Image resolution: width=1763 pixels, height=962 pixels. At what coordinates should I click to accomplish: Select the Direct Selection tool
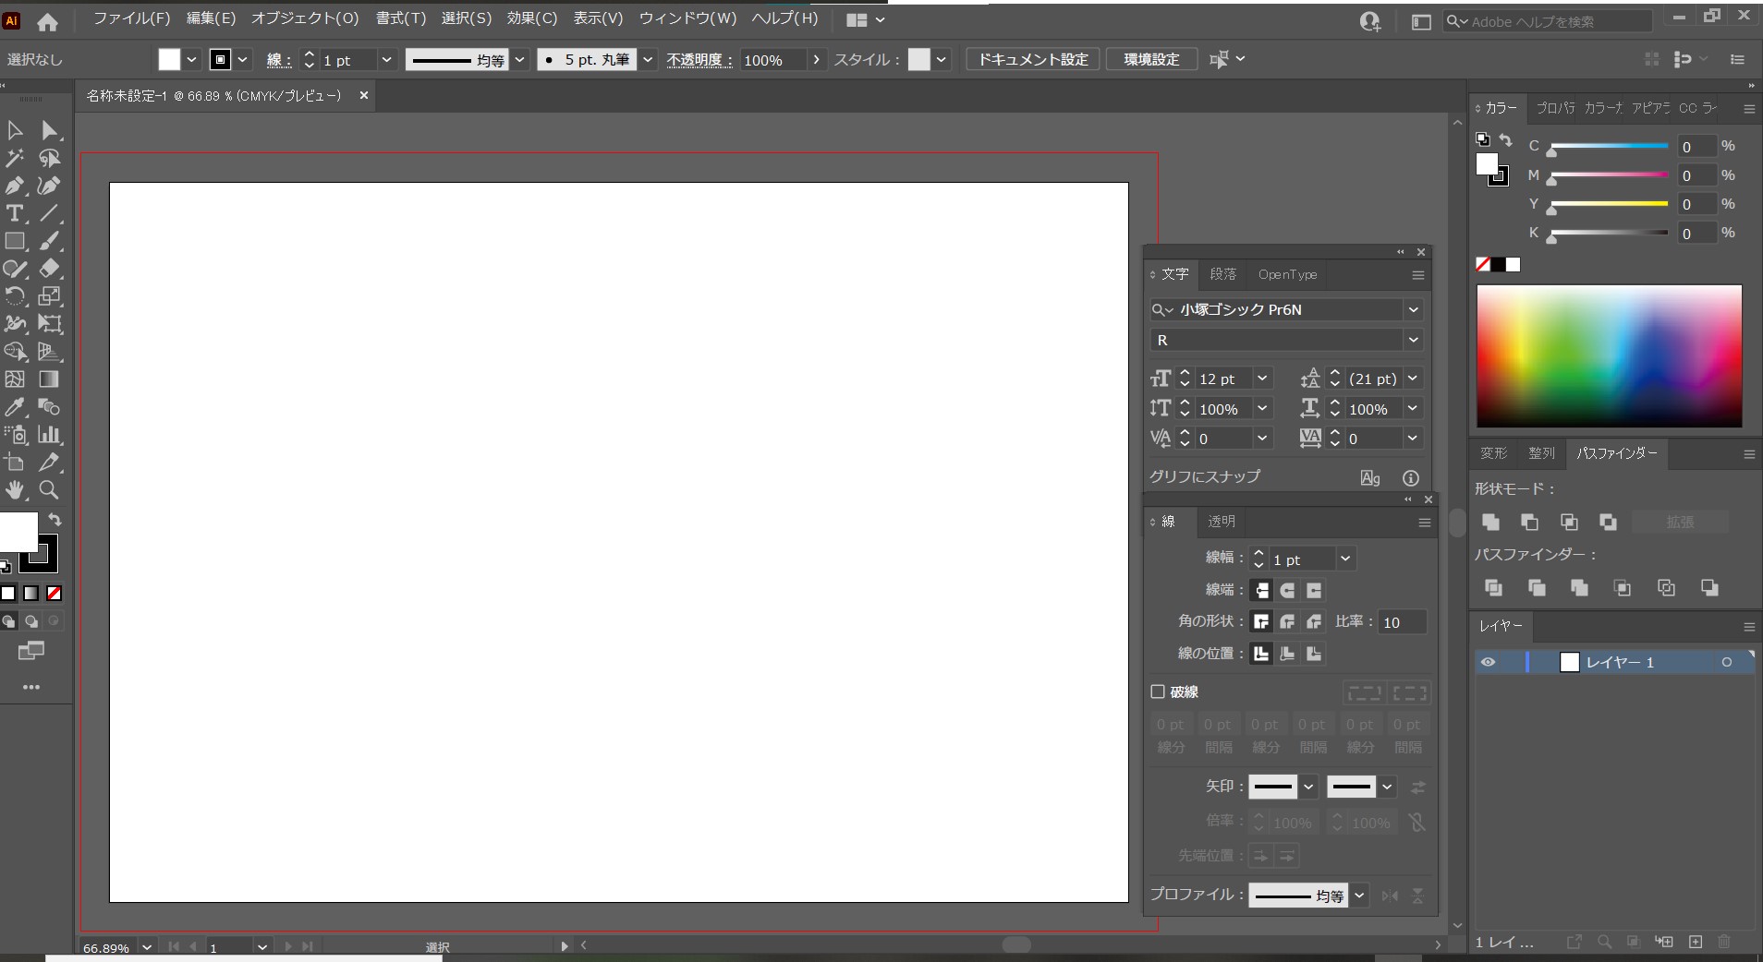pos(49,130)
